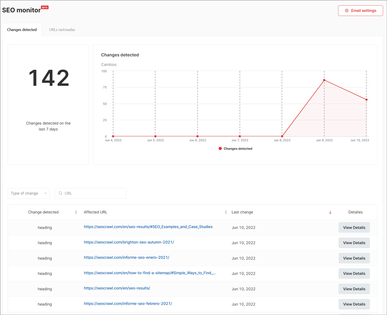The width and height of the screenshot is (387, 315).
Task: Click the red Changes detected legend dot
Action: (x=220, y=148)
